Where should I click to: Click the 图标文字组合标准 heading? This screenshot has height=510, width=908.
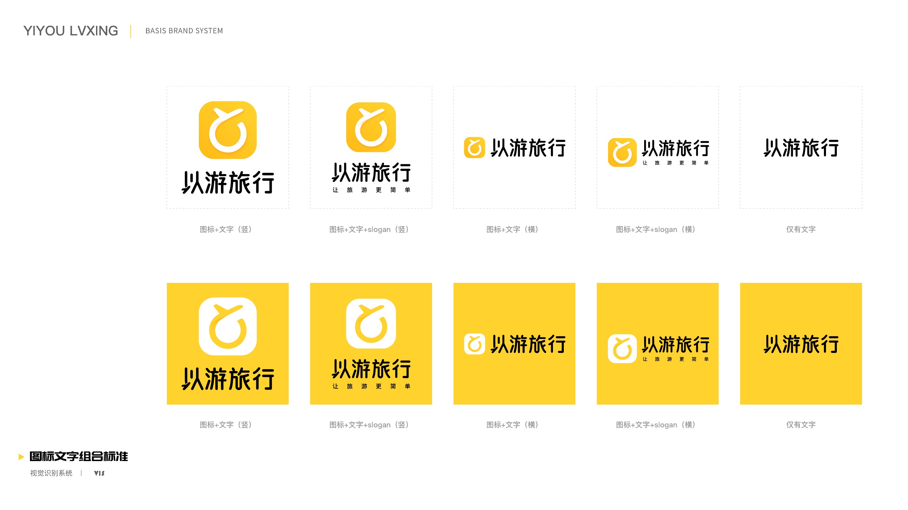[79, 457]
